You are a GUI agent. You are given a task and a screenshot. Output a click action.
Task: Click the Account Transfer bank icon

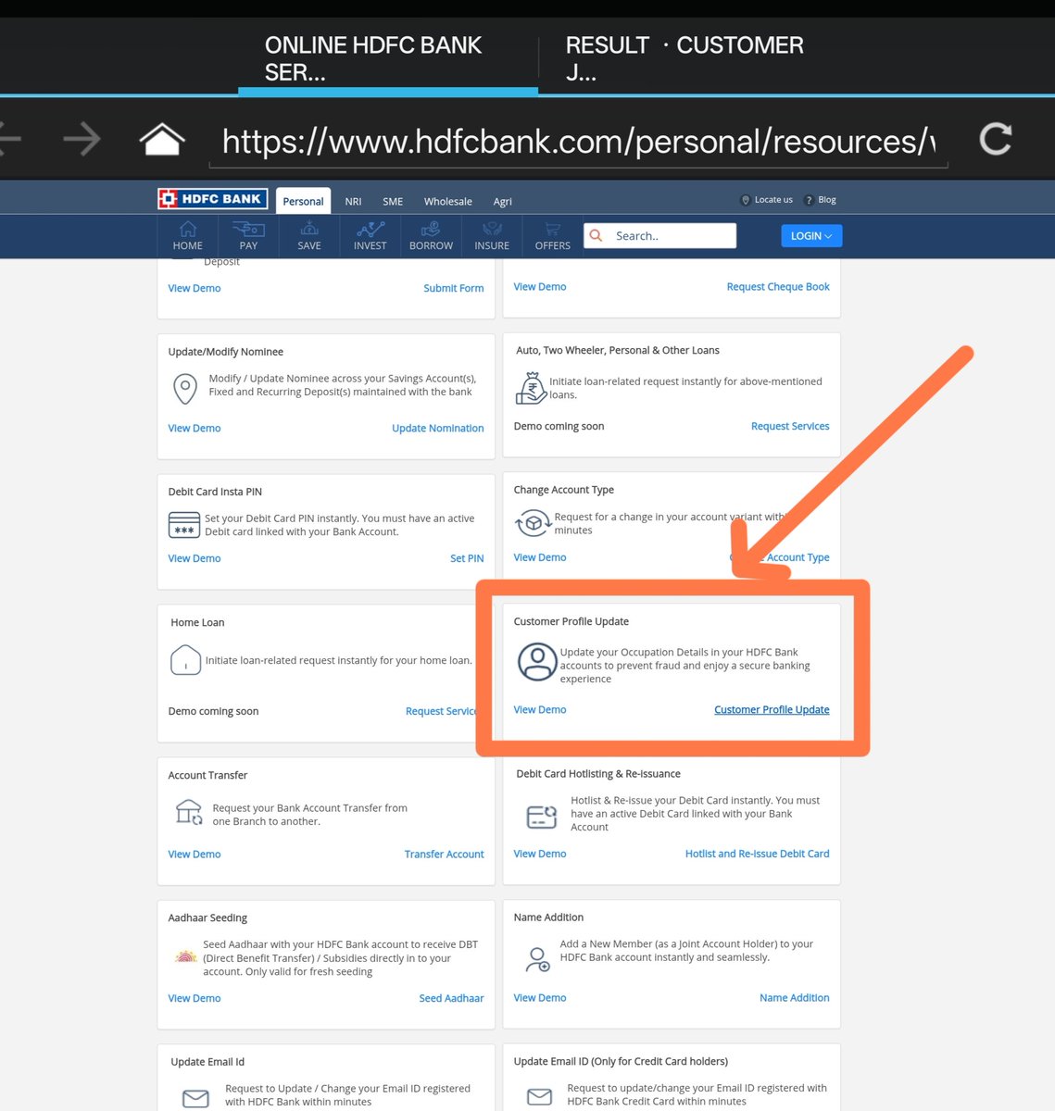click(x=189, y=812)
